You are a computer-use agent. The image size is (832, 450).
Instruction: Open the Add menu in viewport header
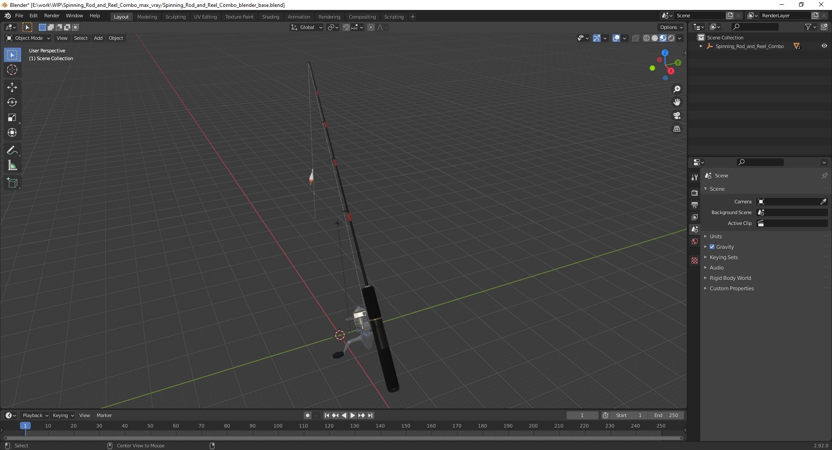pos(98,38)
